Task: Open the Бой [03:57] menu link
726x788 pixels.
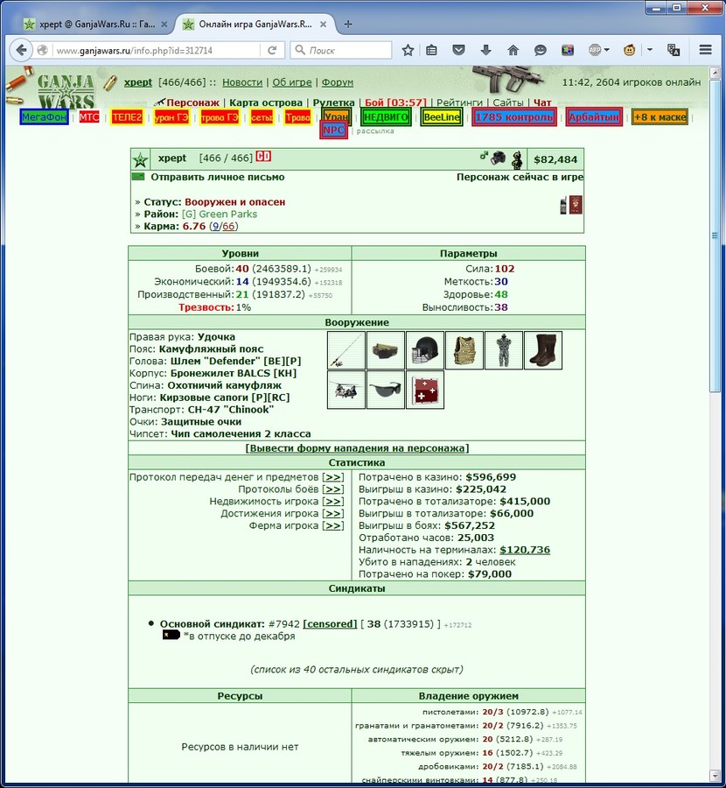Action: 395,102
